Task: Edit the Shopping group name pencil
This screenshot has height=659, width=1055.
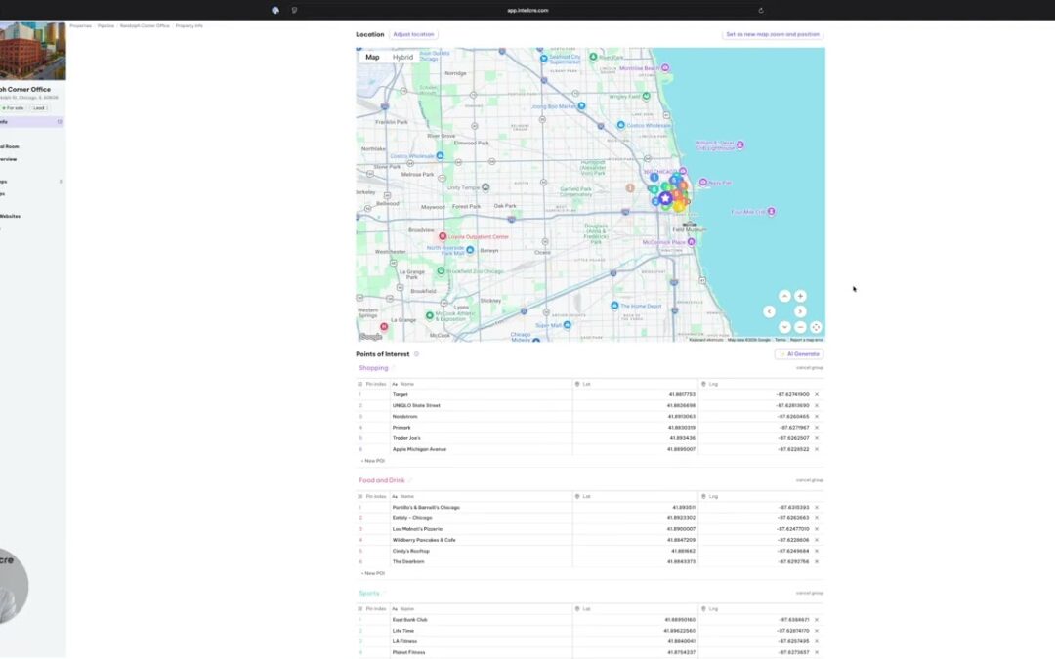Action: (x=394, y=368)
